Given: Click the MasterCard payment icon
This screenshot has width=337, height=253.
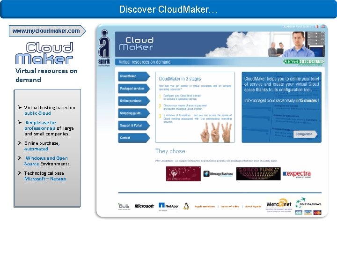Looking at the screenshot, I should coord(317,213).
